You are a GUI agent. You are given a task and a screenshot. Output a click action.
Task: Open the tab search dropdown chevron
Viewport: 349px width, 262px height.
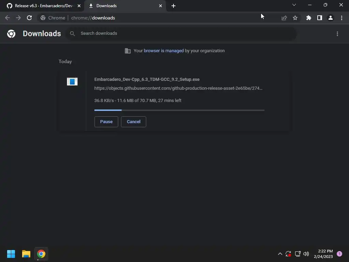294,5
